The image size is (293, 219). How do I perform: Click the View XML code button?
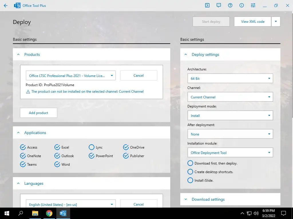(x=253, y=21)
